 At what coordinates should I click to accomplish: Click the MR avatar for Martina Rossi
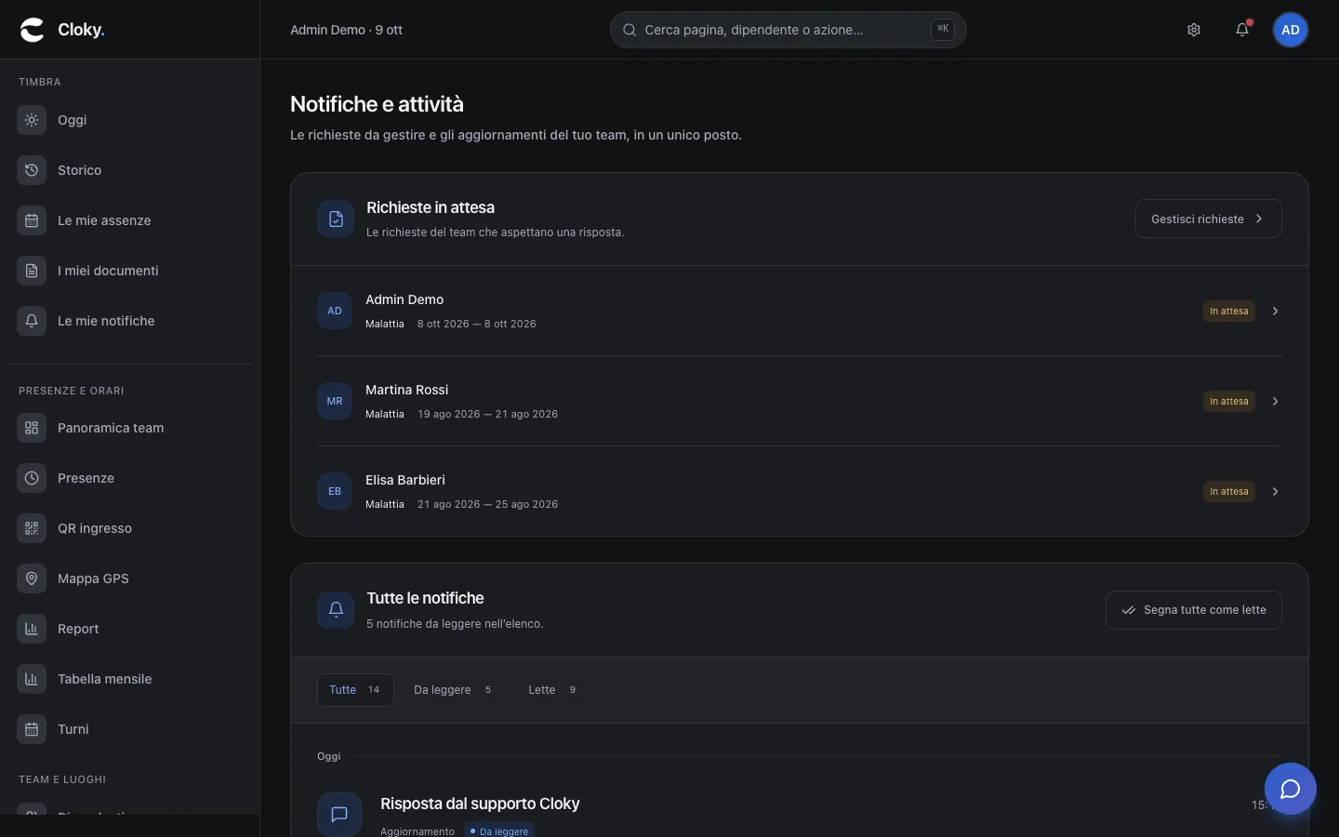point(335,401)
